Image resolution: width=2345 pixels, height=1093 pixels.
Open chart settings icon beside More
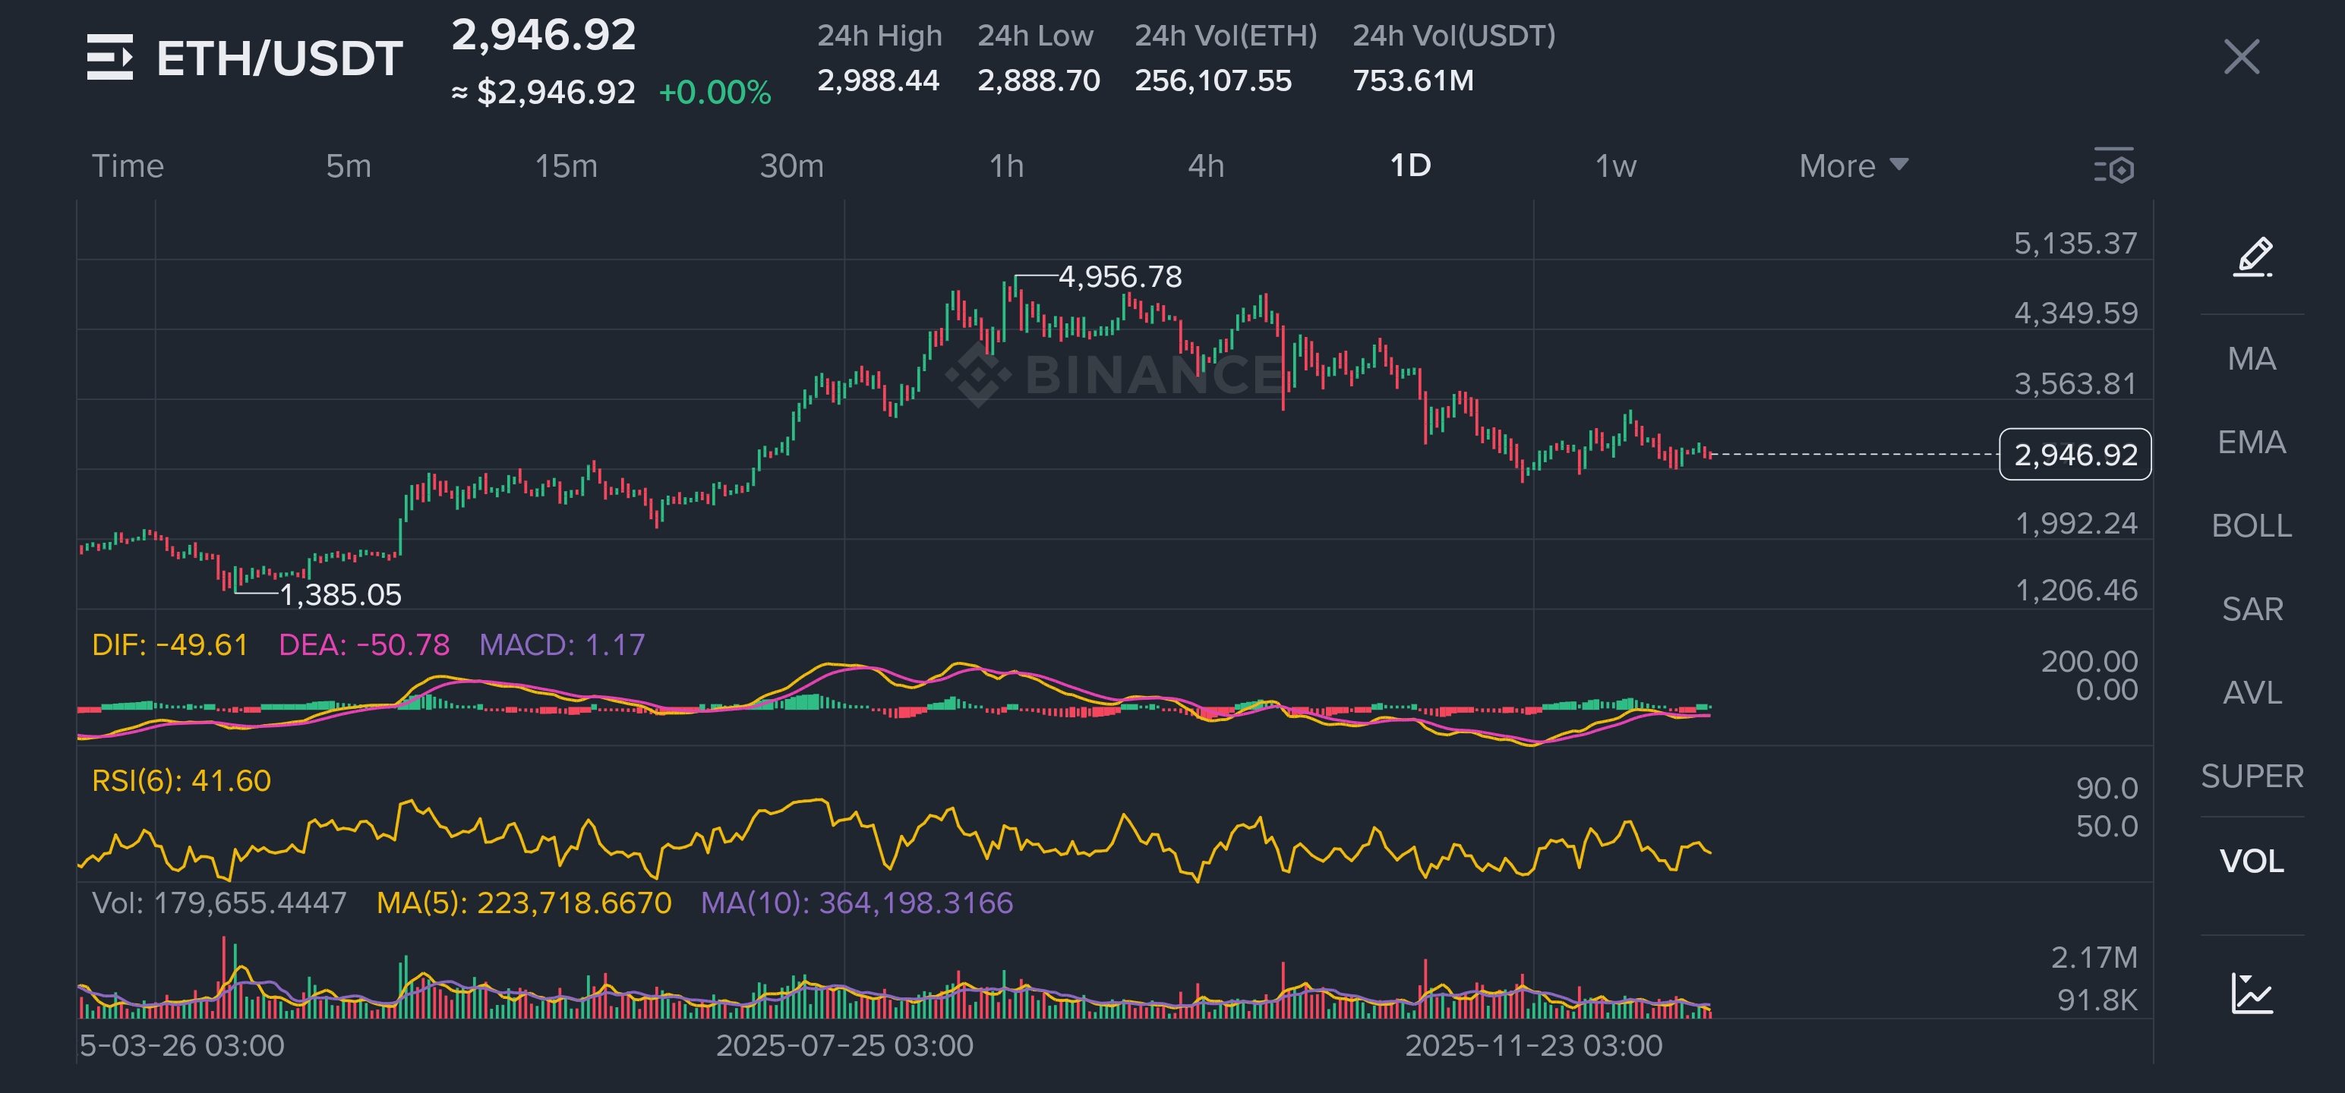tap(2113, 165)
